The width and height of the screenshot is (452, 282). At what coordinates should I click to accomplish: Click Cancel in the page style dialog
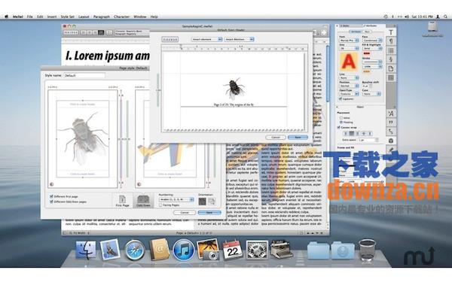185,212
